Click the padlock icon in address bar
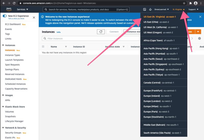 coord(20,3)
